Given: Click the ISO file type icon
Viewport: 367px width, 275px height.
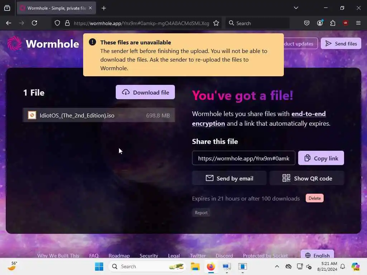Looking at the screenshot, I should [32, 115].
